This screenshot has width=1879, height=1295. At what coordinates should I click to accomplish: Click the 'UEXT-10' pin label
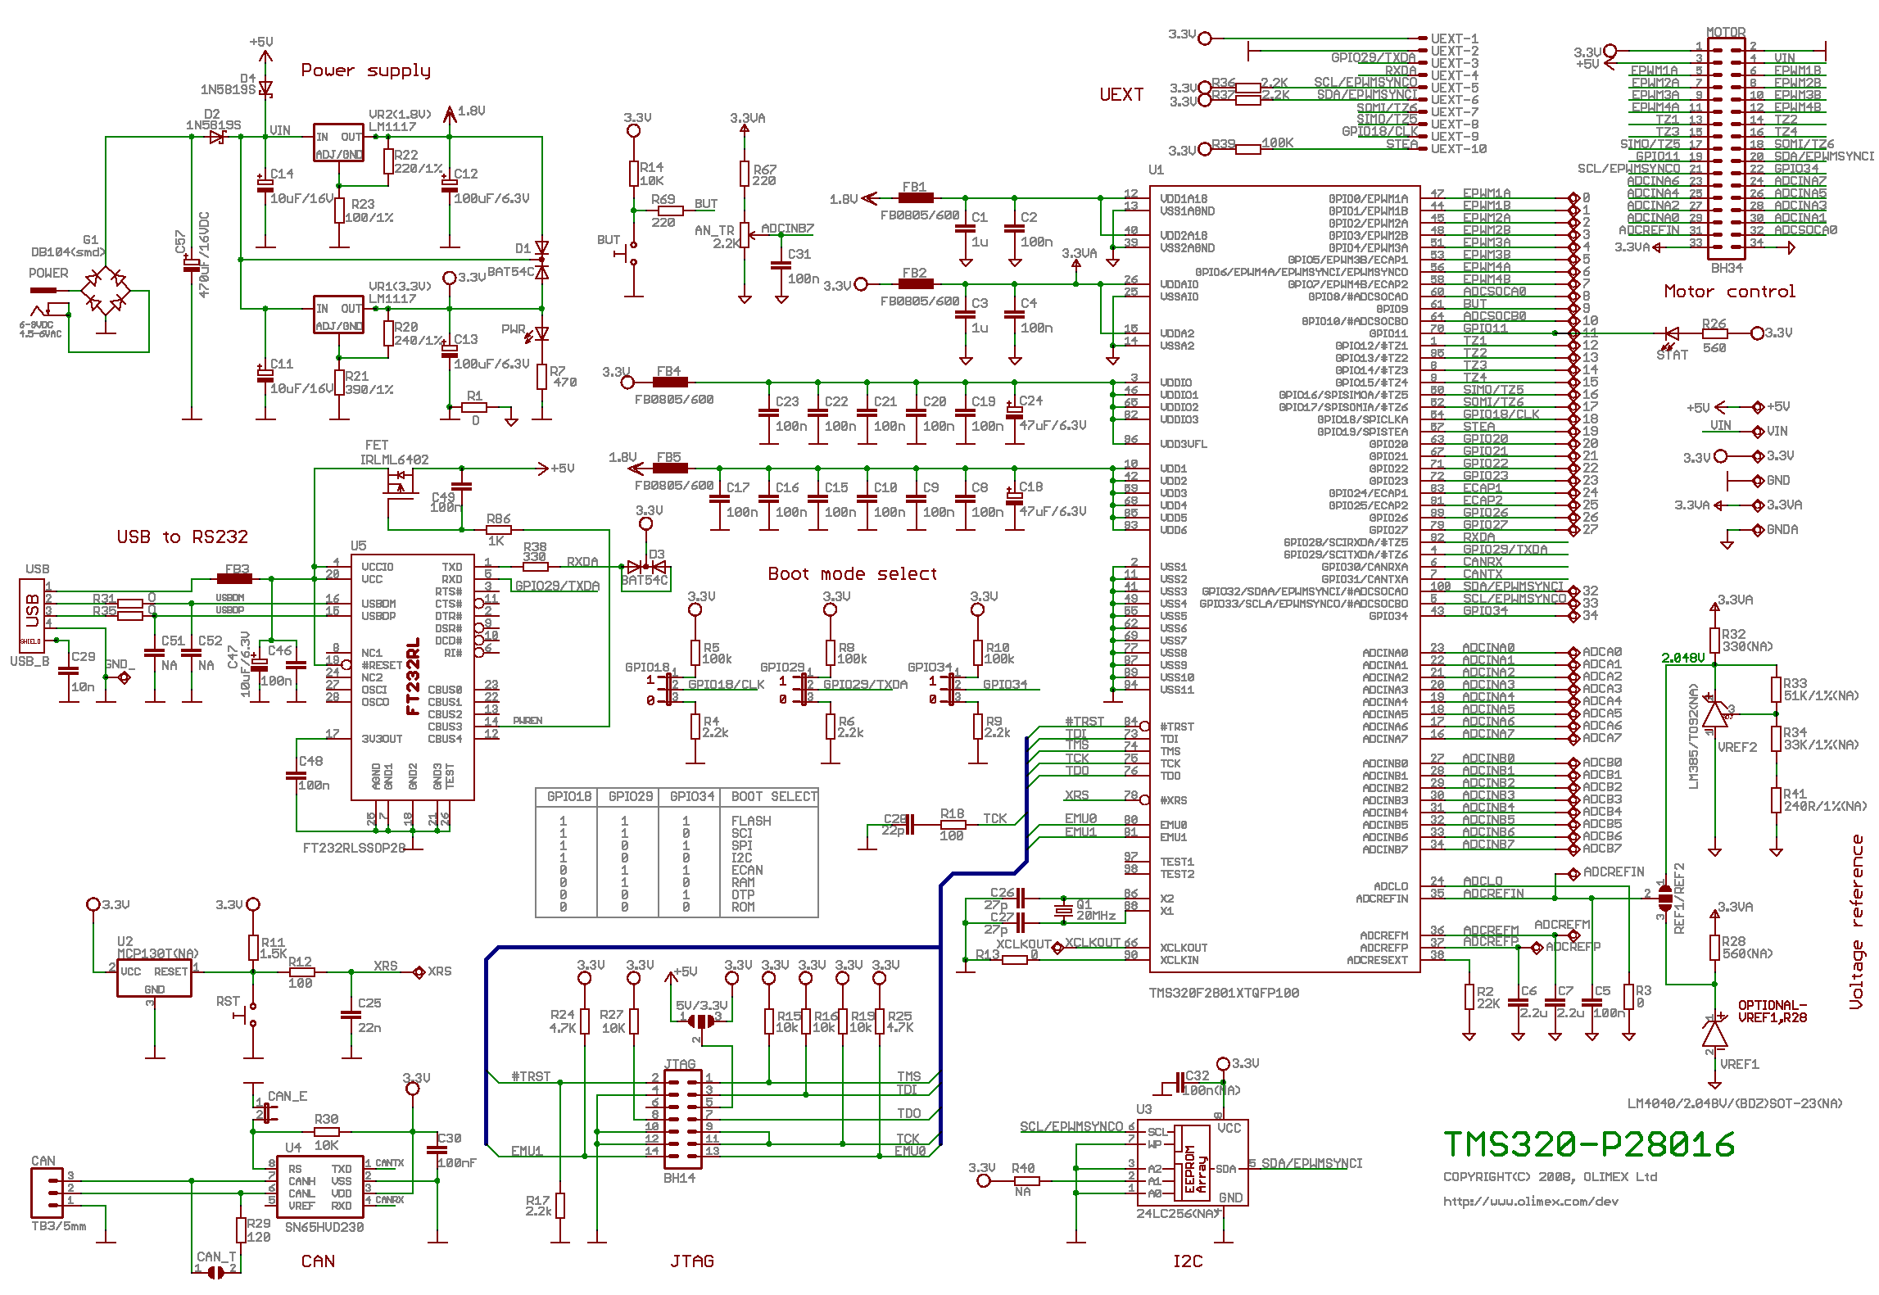pos(1459,149)
